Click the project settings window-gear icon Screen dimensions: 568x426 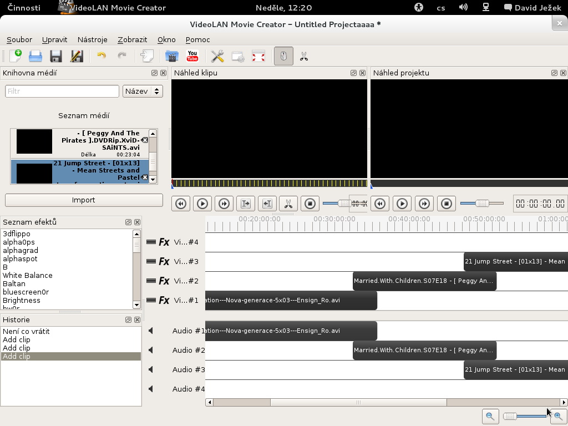(238, 57)
